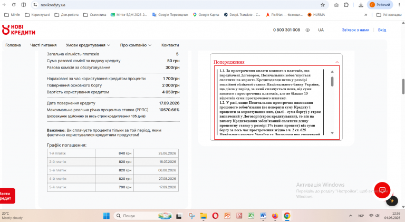Open the DeepL Translate bookmark
This screenshot has height=222, width=405.
tap(242, 15)
